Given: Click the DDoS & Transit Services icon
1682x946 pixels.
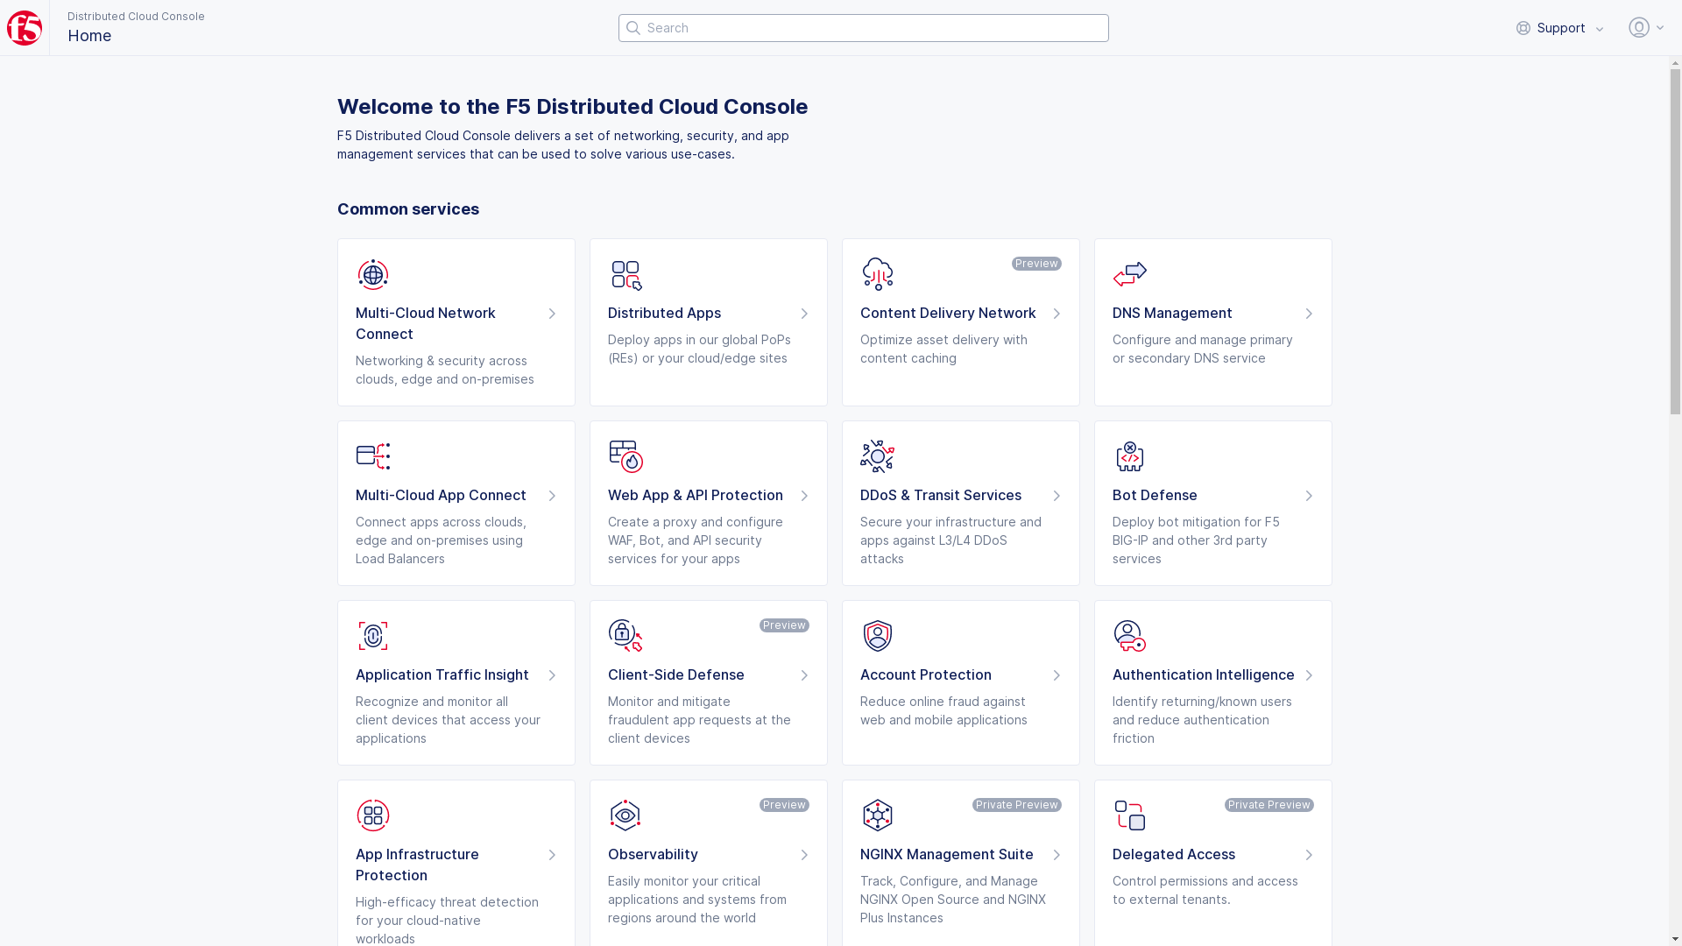Looking at the screenshot, I should click(877, 455).
